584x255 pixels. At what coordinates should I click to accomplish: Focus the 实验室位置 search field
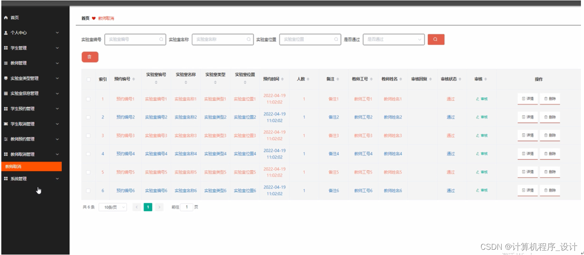[310, 39]
